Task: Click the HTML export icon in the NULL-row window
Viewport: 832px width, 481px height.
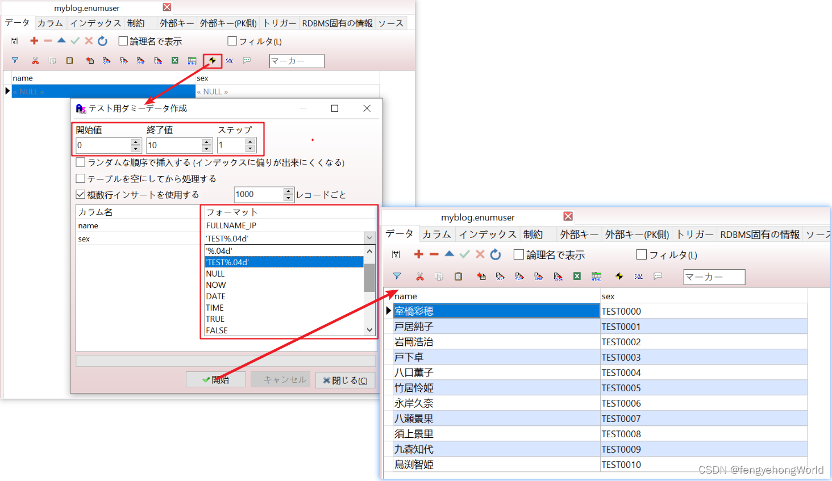Action: coord(192,60)
